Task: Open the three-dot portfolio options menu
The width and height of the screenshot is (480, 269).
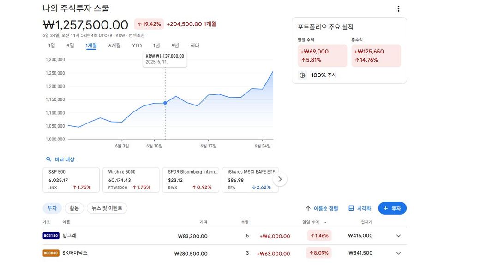Action: pos(398,9)
